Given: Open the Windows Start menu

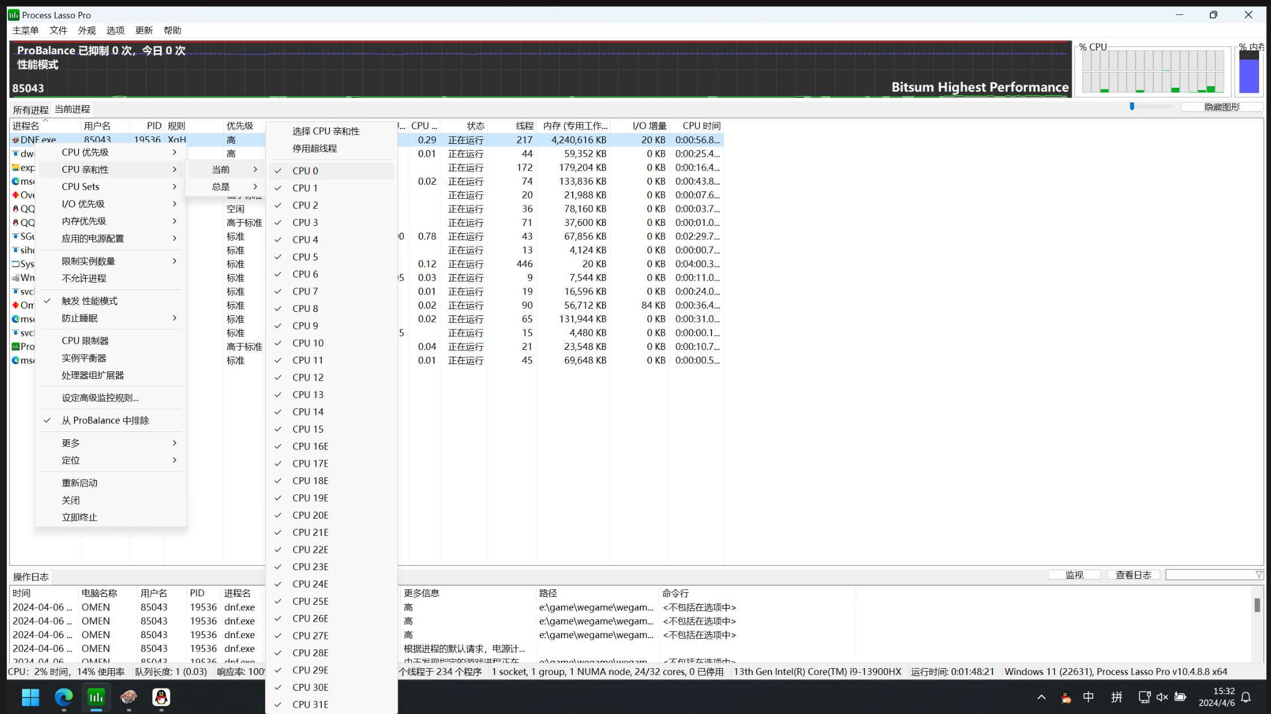Looking at the screenshot, I should pyautogui.click(x=31, y=697).
